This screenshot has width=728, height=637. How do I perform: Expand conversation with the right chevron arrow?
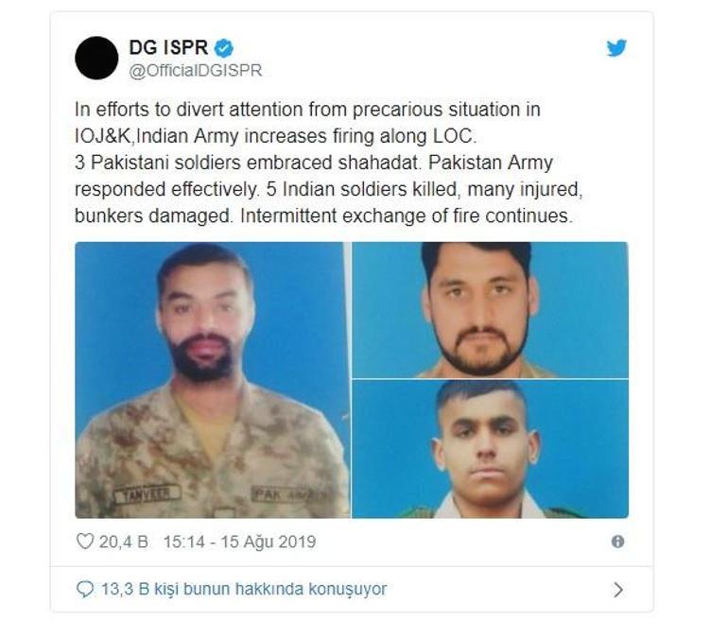(618, 590)
